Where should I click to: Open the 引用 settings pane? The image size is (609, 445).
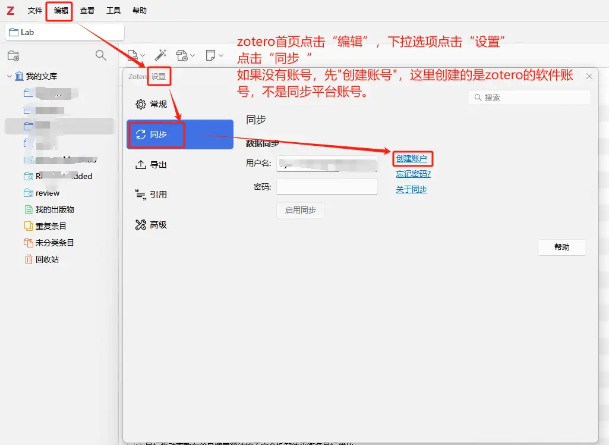pos(180,195)
